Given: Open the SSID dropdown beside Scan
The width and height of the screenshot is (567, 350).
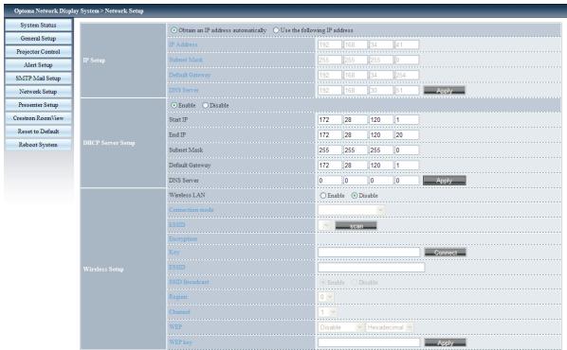Looking at the screenshot, I should [326, 226].
